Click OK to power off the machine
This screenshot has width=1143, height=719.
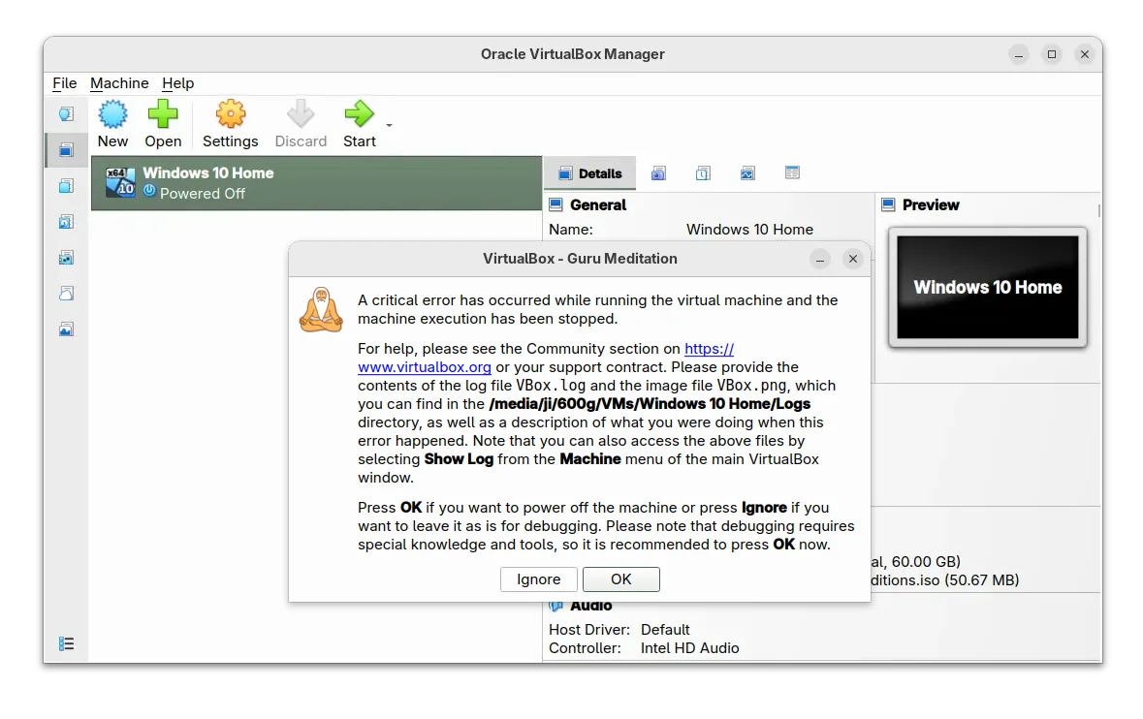(x=621, y=579)
